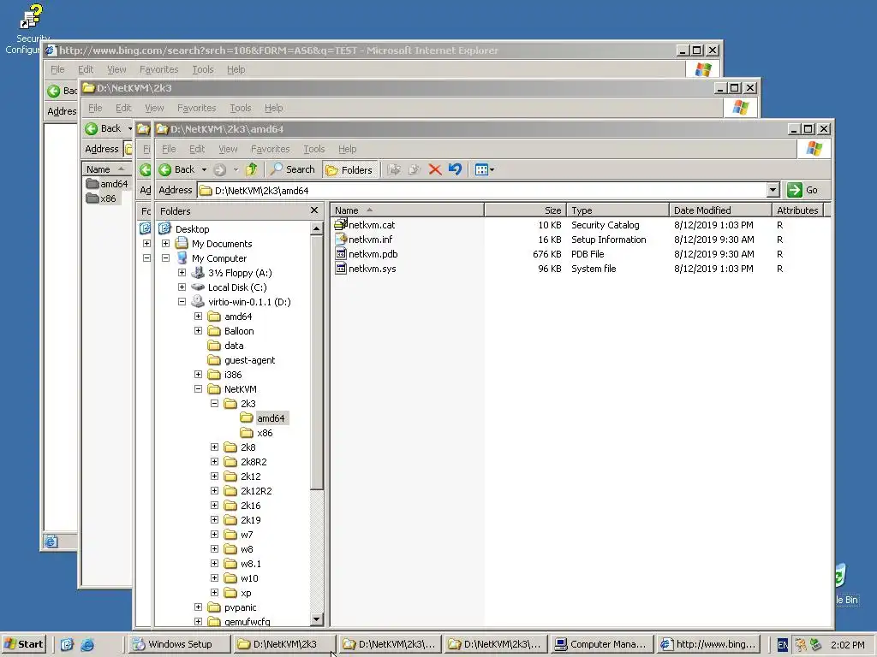
Task: Launch Internet Explorer from quick launch
Action: click(87, 644)
